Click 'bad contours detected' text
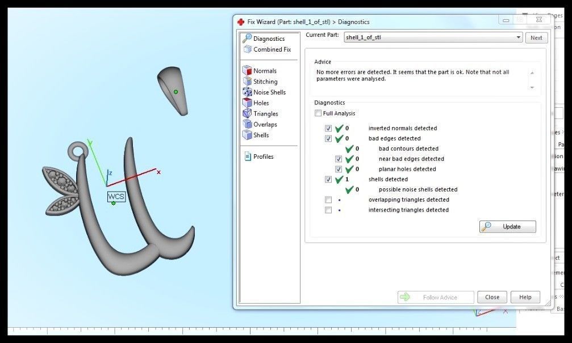Image resolution: width=572 pixels, height=343 pixels. click(x=408, y=149)
